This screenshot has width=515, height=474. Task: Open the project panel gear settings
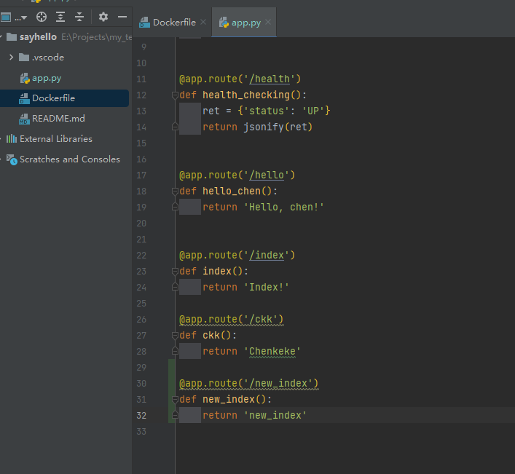point(103,17)
